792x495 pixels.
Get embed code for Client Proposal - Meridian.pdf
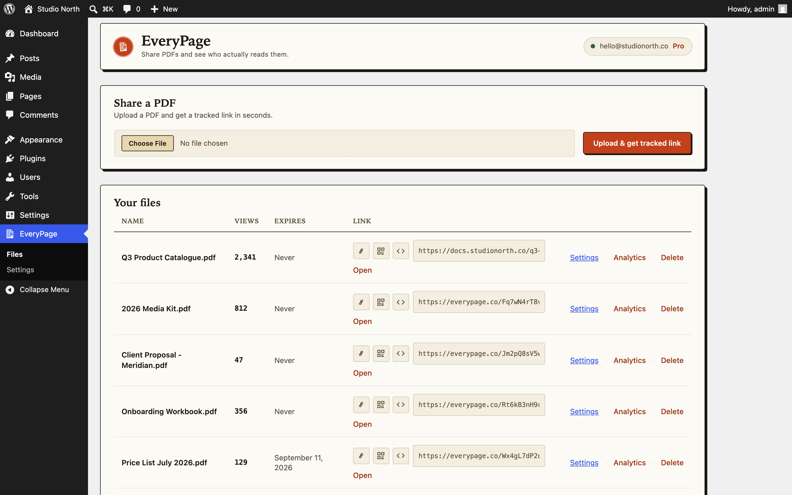pos(401,354)
